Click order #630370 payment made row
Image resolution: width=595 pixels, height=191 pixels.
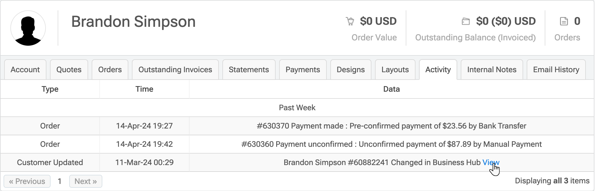[391, 126]
